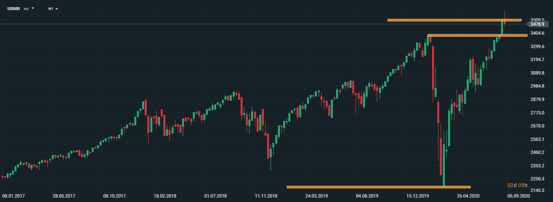Screen dimensions: 553x202
Task: Click the IND instrument type tag
Action: (26, 9)
